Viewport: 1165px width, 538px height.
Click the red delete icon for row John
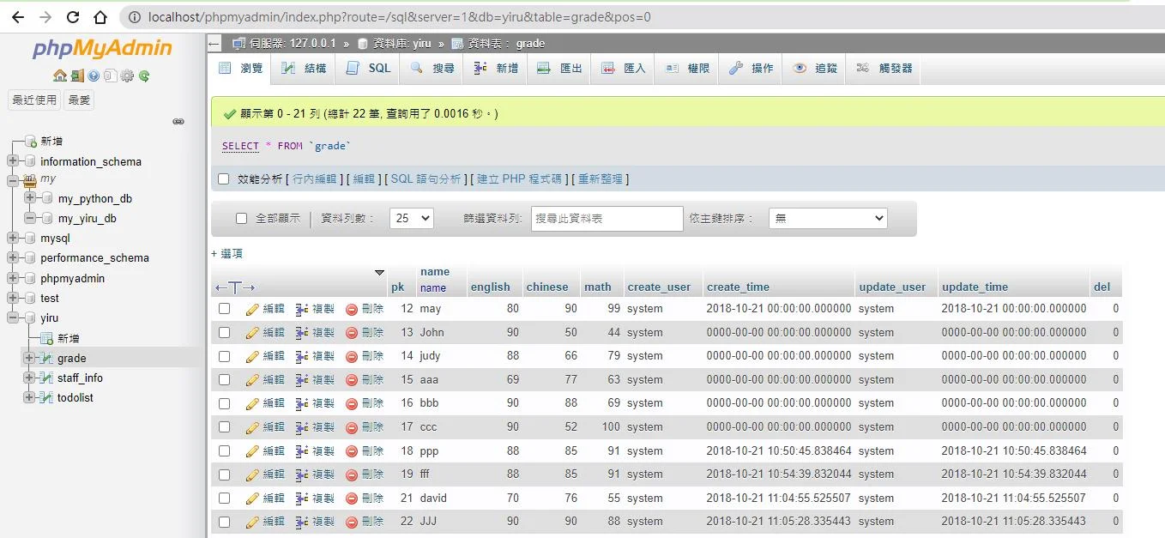(x=352, y=333)
